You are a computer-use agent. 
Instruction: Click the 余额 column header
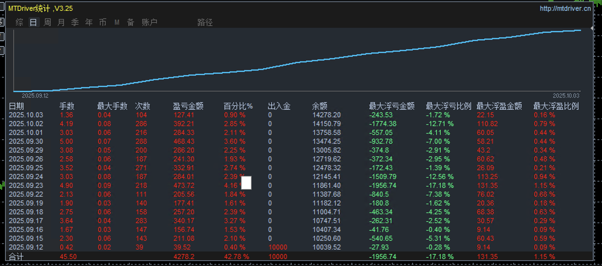click(320, 106)
